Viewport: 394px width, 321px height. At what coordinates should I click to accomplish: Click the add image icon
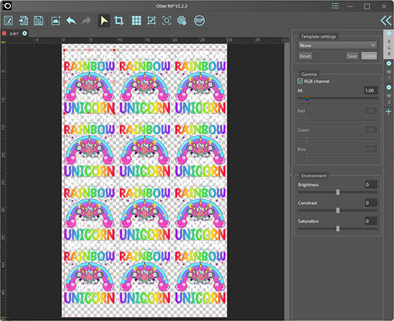click(x=56, y=21)
